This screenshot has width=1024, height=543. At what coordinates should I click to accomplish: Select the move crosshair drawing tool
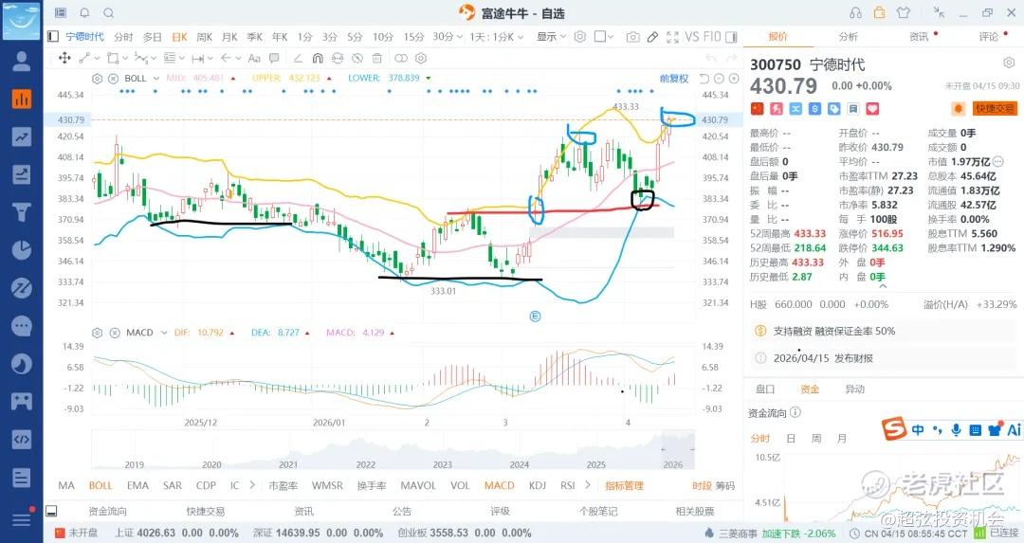point(64,58)
